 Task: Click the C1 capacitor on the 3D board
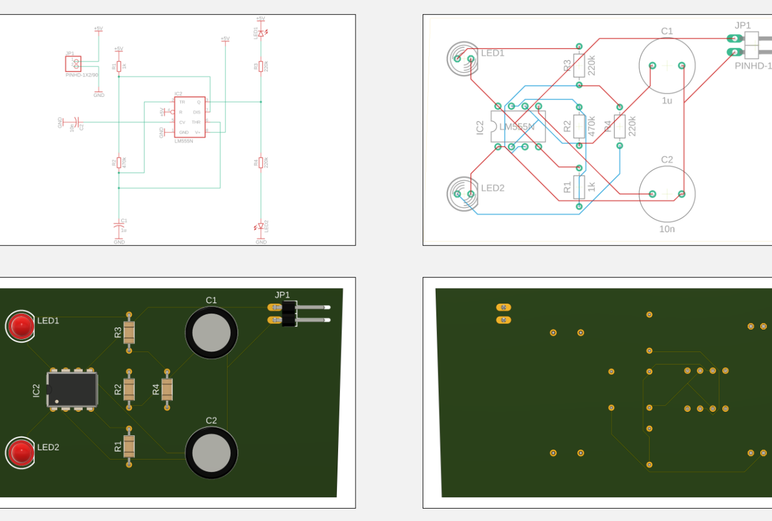(x=211, y=333)
